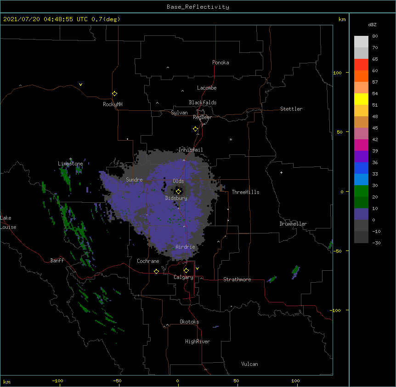Click the Sundre city label
Image resolution: width=396 pixels, height=387 pixels.
(x=134, y=180)
